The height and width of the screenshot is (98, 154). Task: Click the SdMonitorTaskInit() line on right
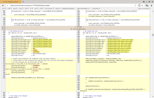click(x=93, y=86)
